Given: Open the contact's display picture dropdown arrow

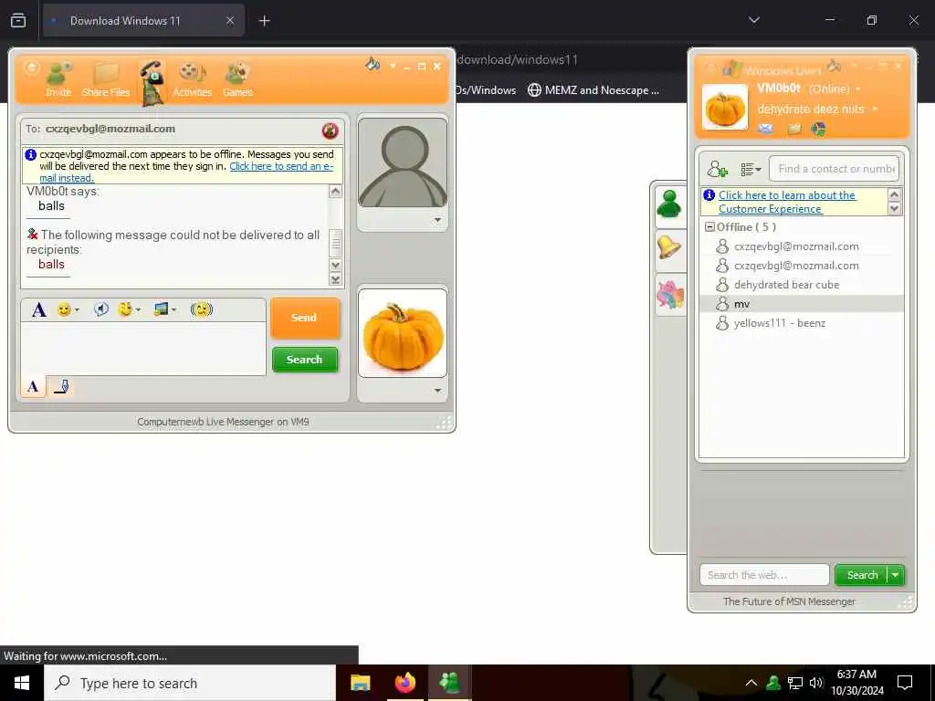Looking at the screenshot, I should 437,220.
